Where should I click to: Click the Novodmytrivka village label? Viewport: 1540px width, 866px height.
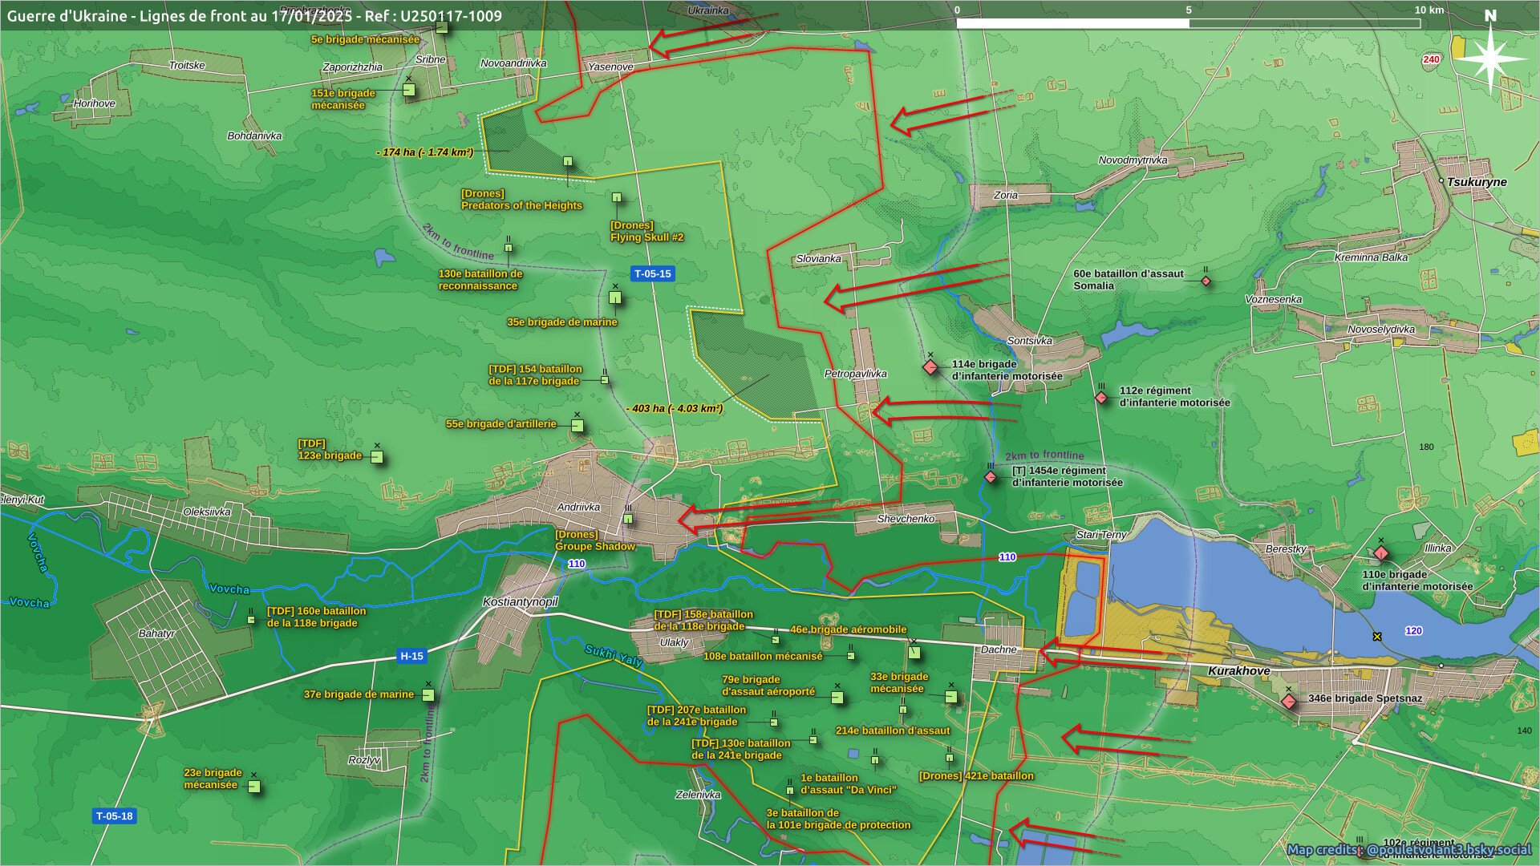1133,160
